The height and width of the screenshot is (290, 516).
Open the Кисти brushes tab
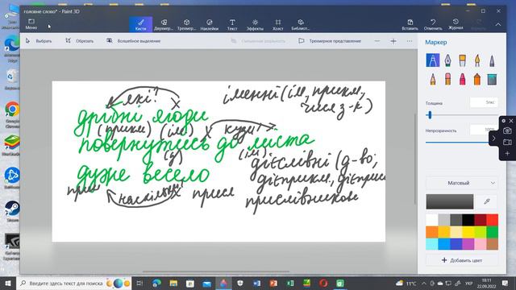click(140, 24)
